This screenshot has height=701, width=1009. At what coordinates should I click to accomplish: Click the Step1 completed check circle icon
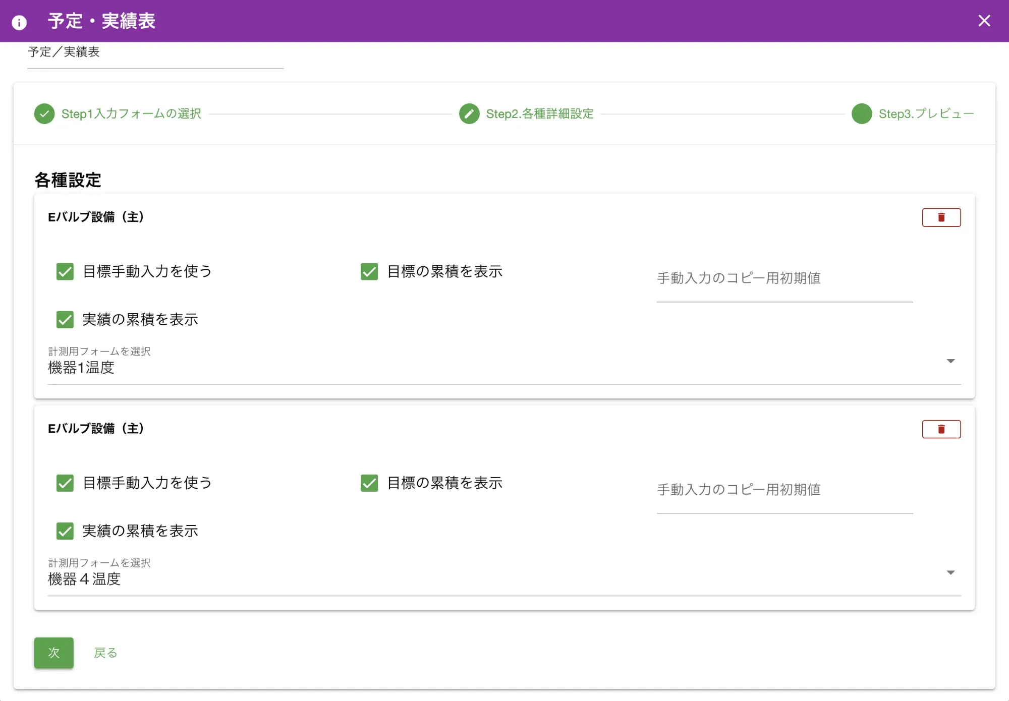[44, 114]
